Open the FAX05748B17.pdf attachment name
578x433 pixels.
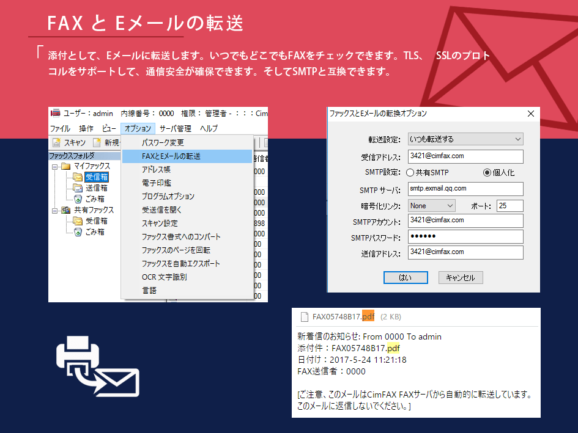click(x=343, y=316)
